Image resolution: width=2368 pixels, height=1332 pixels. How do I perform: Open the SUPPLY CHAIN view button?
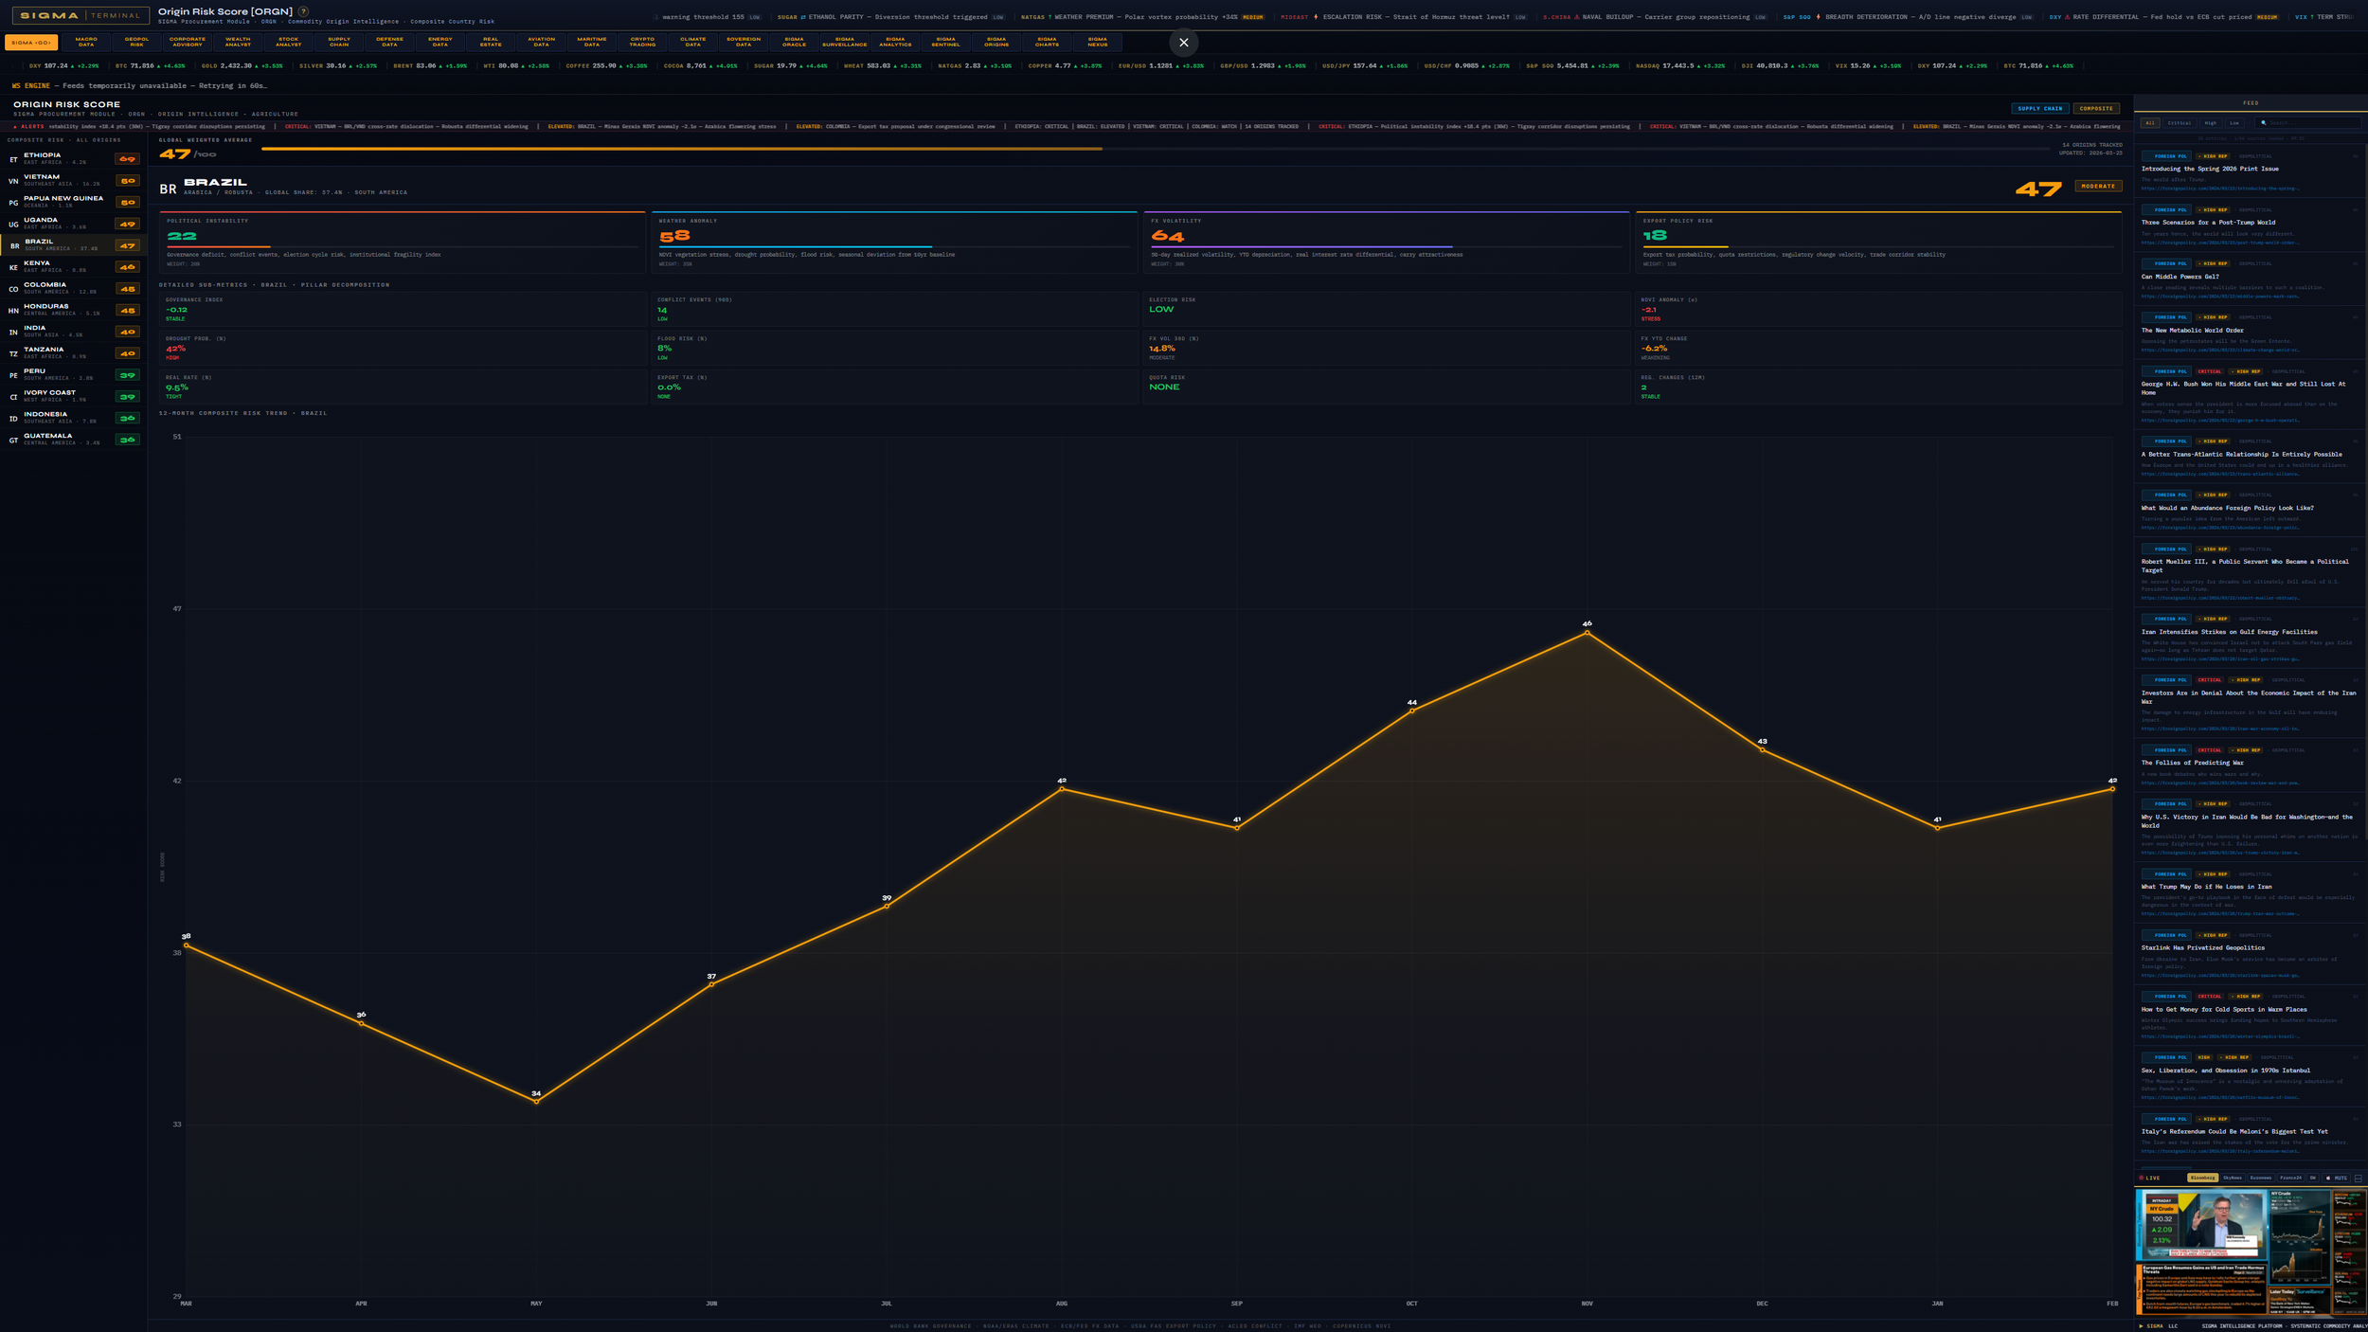[2038, 108]
